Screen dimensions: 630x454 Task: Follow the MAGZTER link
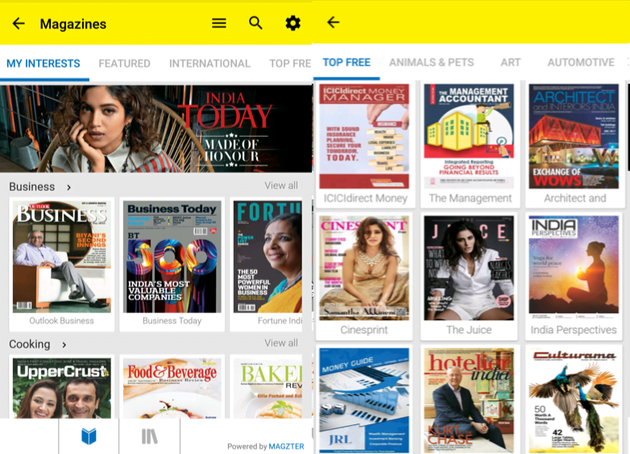click(x=286, y=447)
